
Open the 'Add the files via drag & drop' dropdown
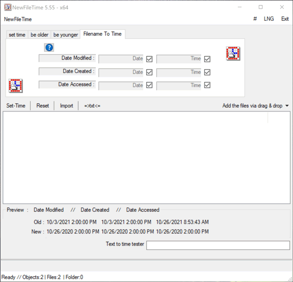click(x=255, y=106)
